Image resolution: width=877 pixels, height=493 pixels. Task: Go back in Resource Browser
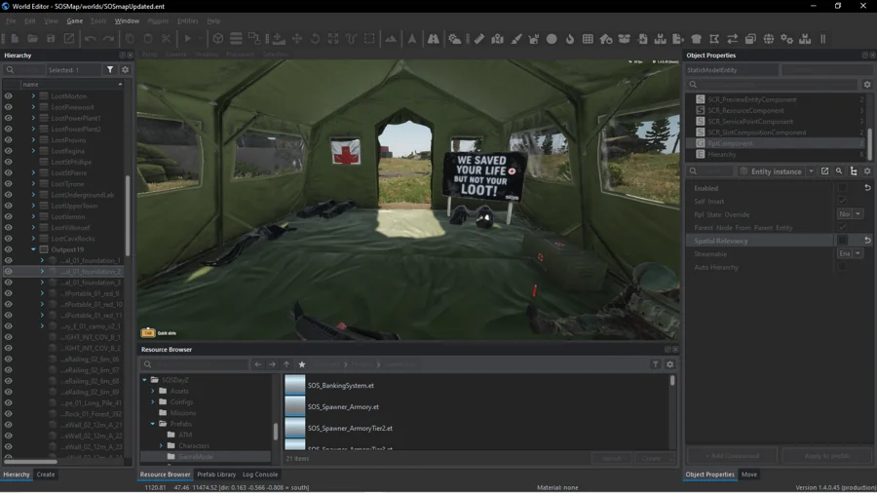coord(258,364)
